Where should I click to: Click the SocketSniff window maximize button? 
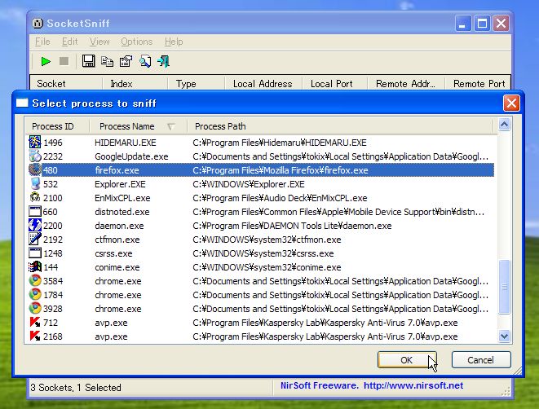482,24
